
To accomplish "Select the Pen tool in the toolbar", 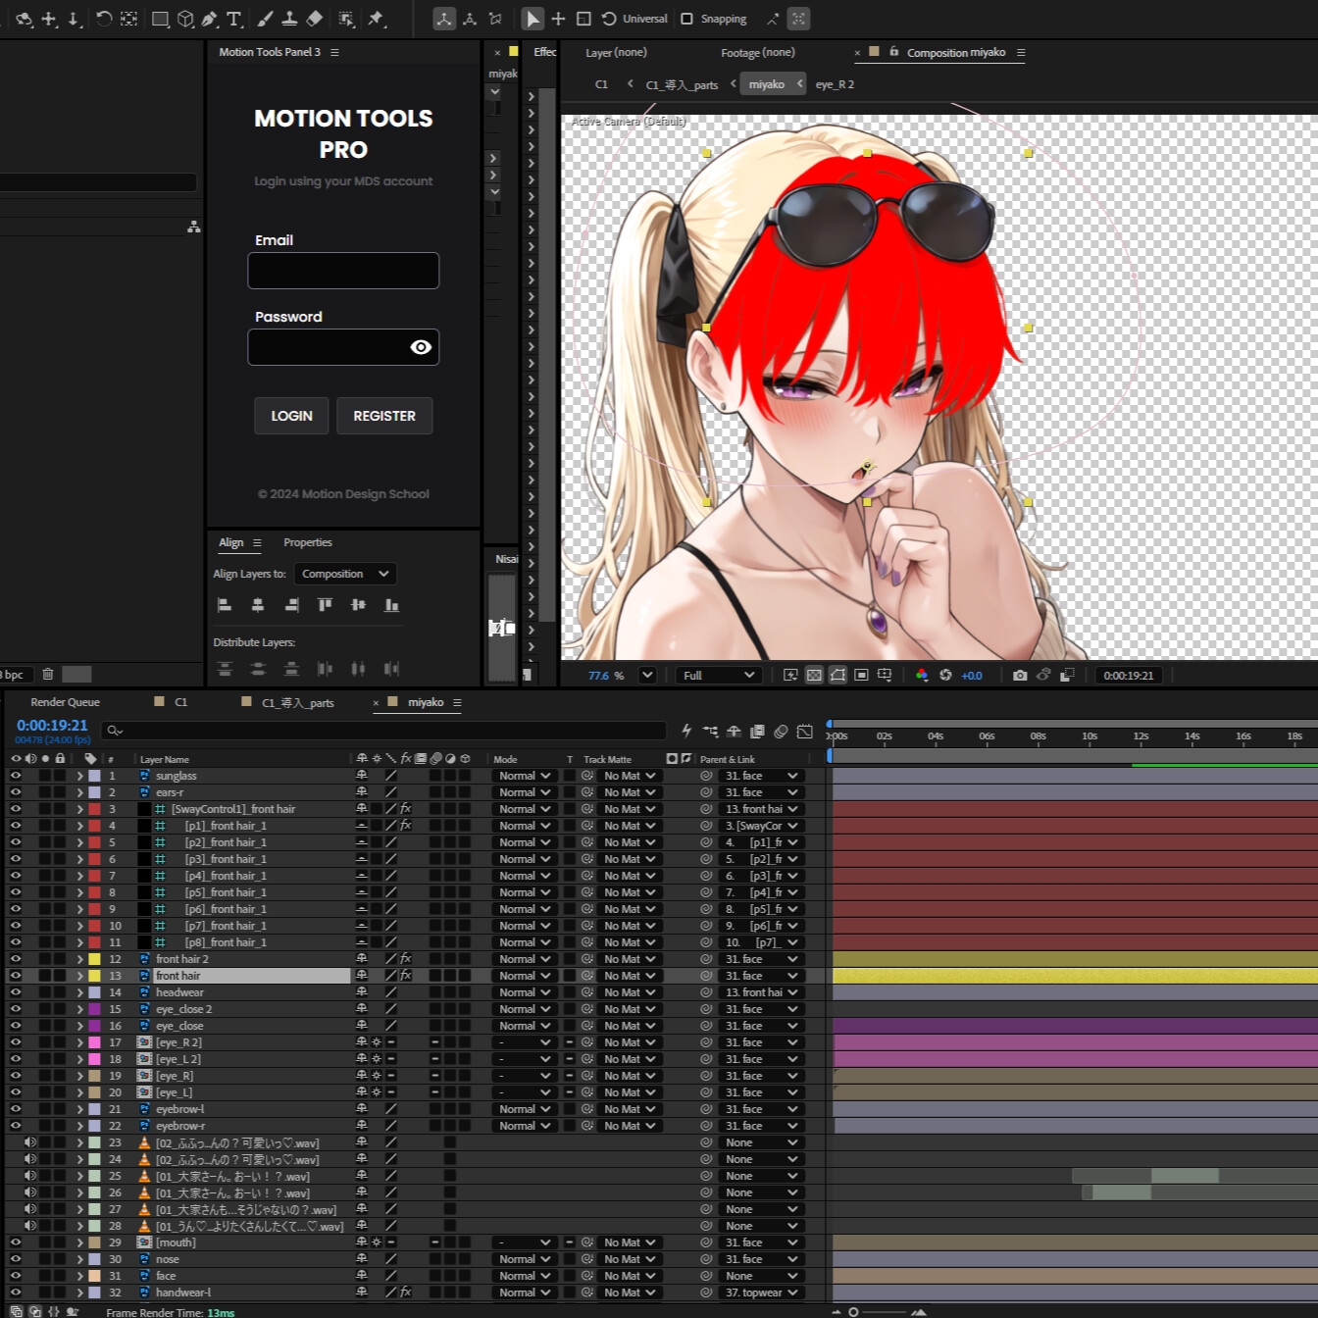I will click(x=210, y=19).
